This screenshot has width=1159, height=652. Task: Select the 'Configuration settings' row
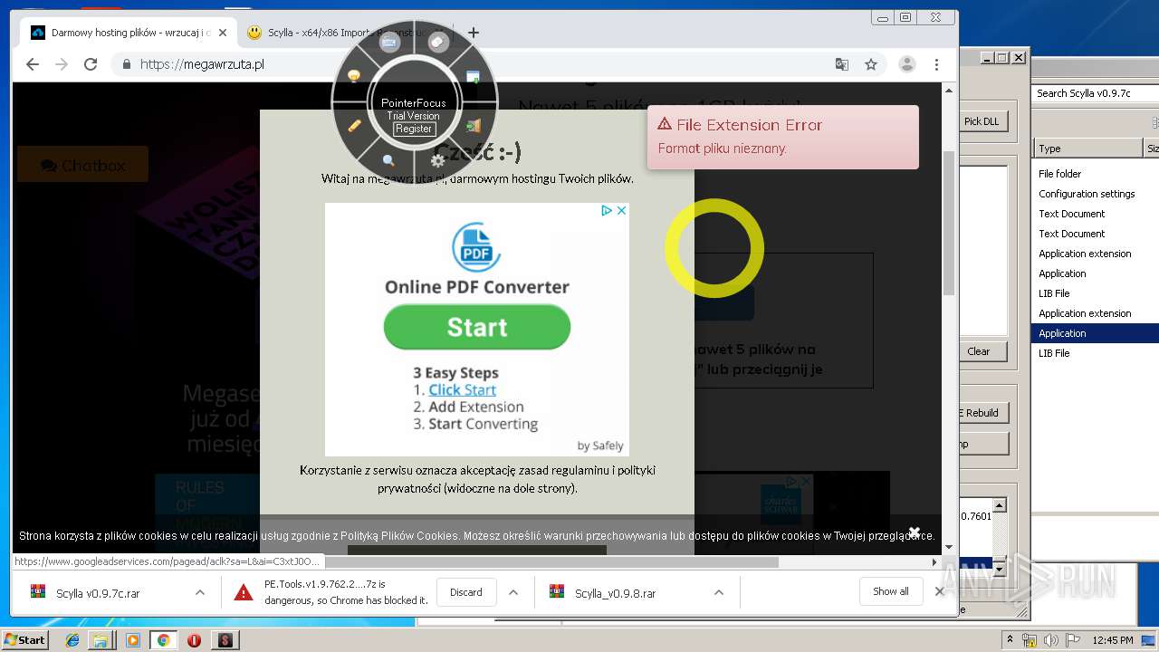tap(1095, 194)
